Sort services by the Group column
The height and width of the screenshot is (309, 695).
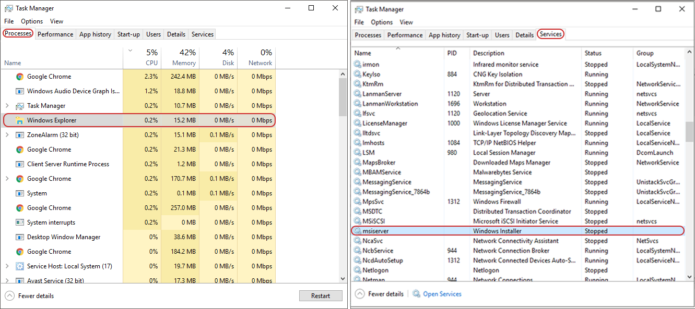coord(658,53)
